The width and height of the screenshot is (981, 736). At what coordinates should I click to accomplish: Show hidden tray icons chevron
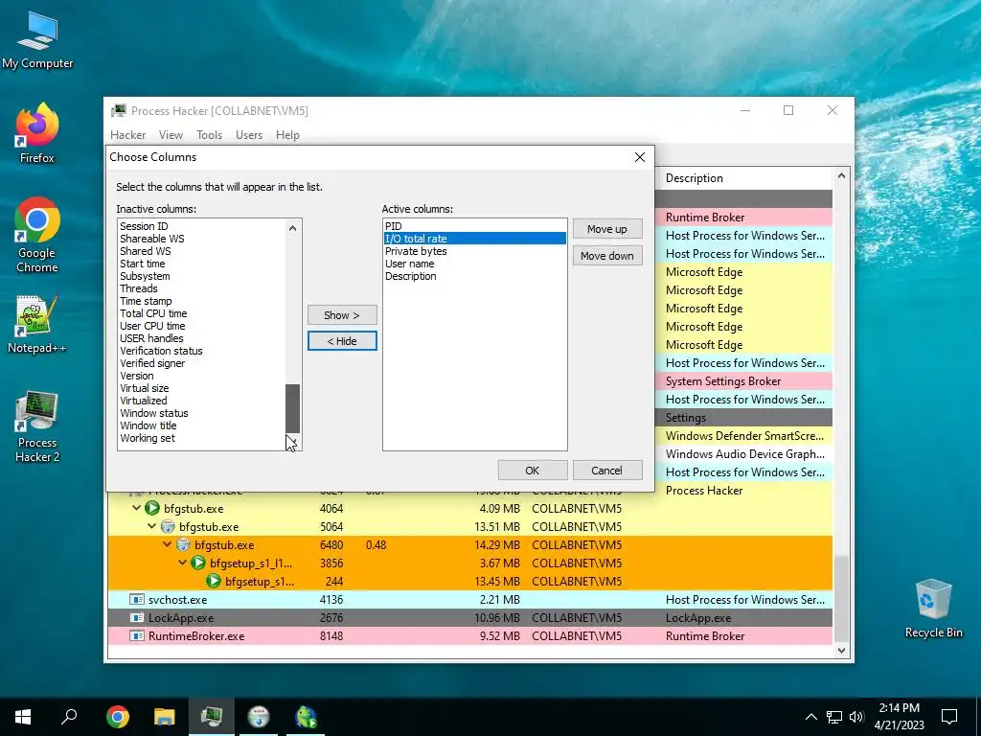[x=810, y=717]
